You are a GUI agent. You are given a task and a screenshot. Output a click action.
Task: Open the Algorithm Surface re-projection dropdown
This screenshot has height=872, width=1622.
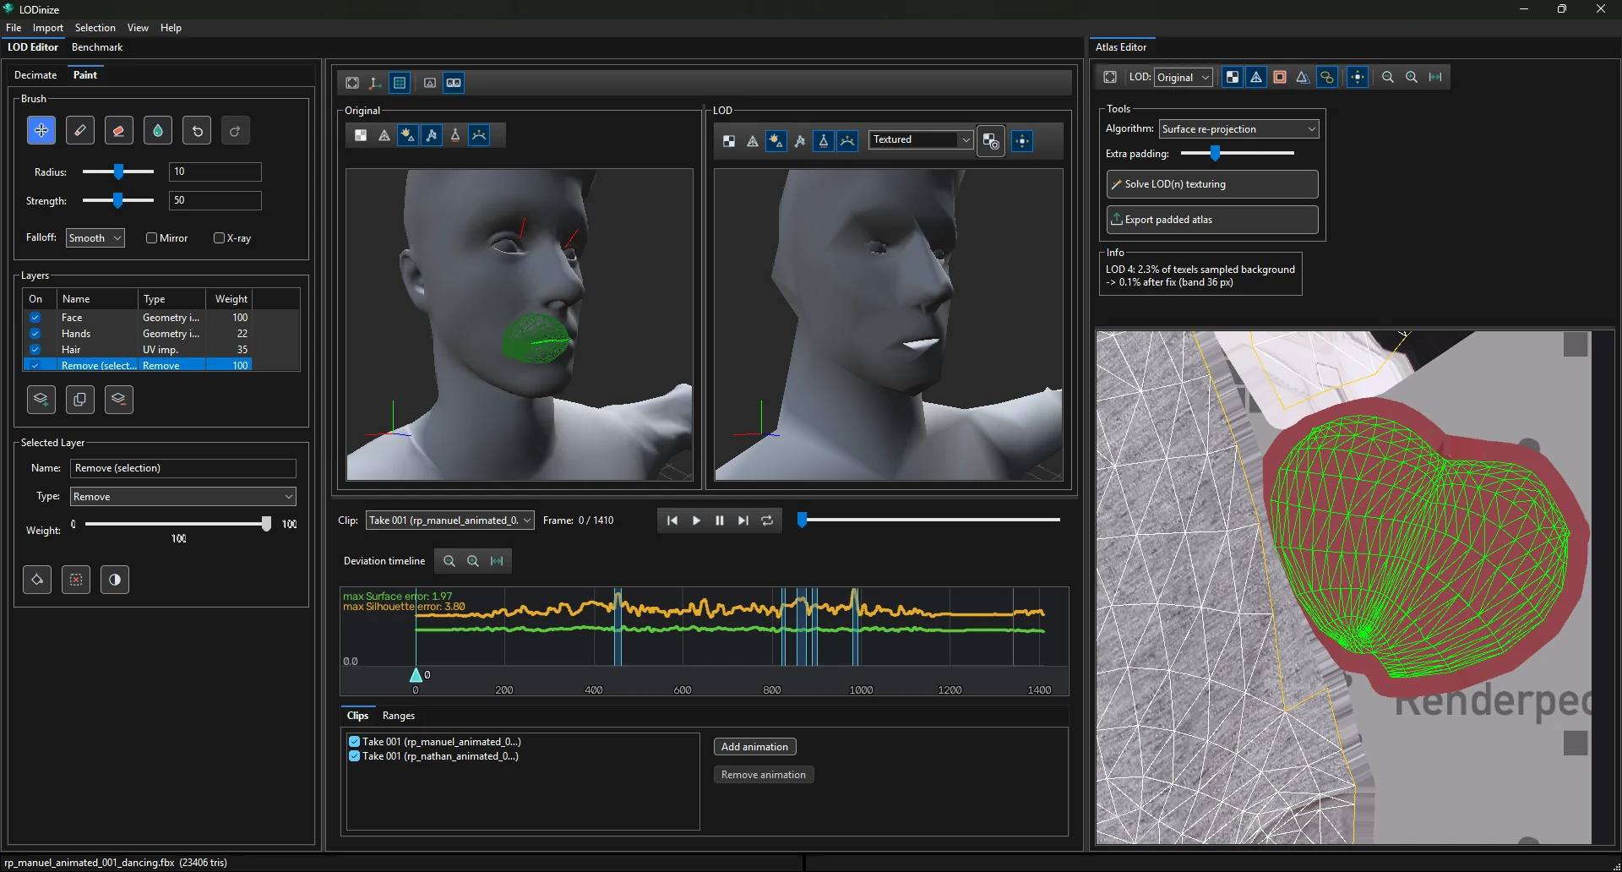pyautogui.click(x=1238, y=129)
